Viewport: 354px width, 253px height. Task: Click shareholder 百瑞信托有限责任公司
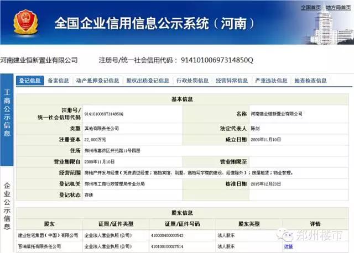point(39,246)
